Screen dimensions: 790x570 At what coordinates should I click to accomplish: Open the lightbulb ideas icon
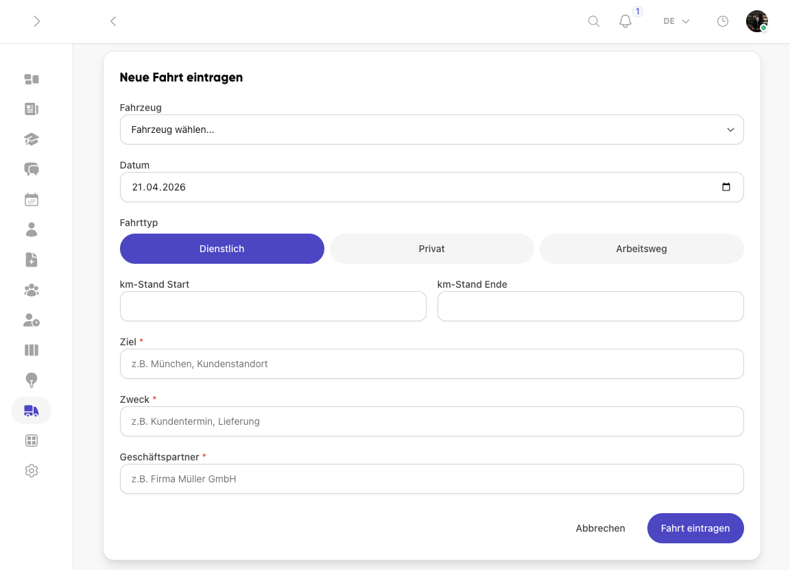click(32, 380)
